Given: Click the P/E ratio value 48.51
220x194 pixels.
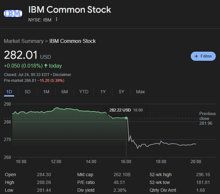Looking at the screenshot, I should tap(119, 182).
